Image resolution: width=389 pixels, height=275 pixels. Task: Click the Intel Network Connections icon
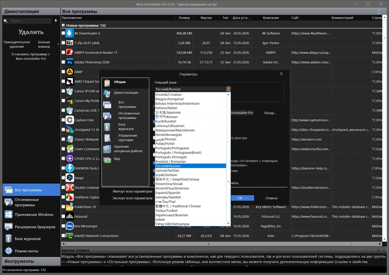tap(70, 236)
